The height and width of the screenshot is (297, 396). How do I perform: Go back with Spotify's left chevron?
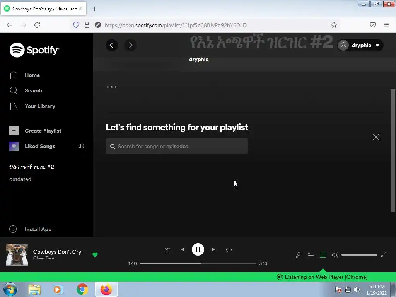coord(112,45)
